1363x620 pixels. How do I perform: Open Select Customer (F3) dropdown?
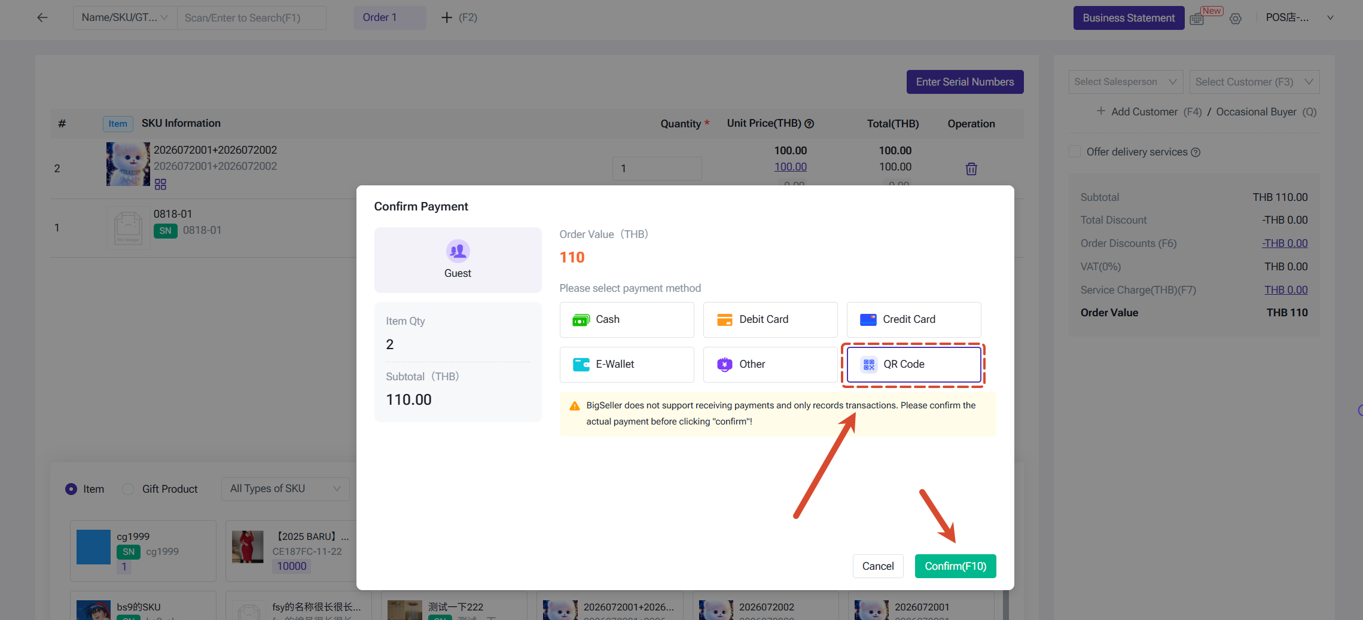click(x=1255, y=82)
